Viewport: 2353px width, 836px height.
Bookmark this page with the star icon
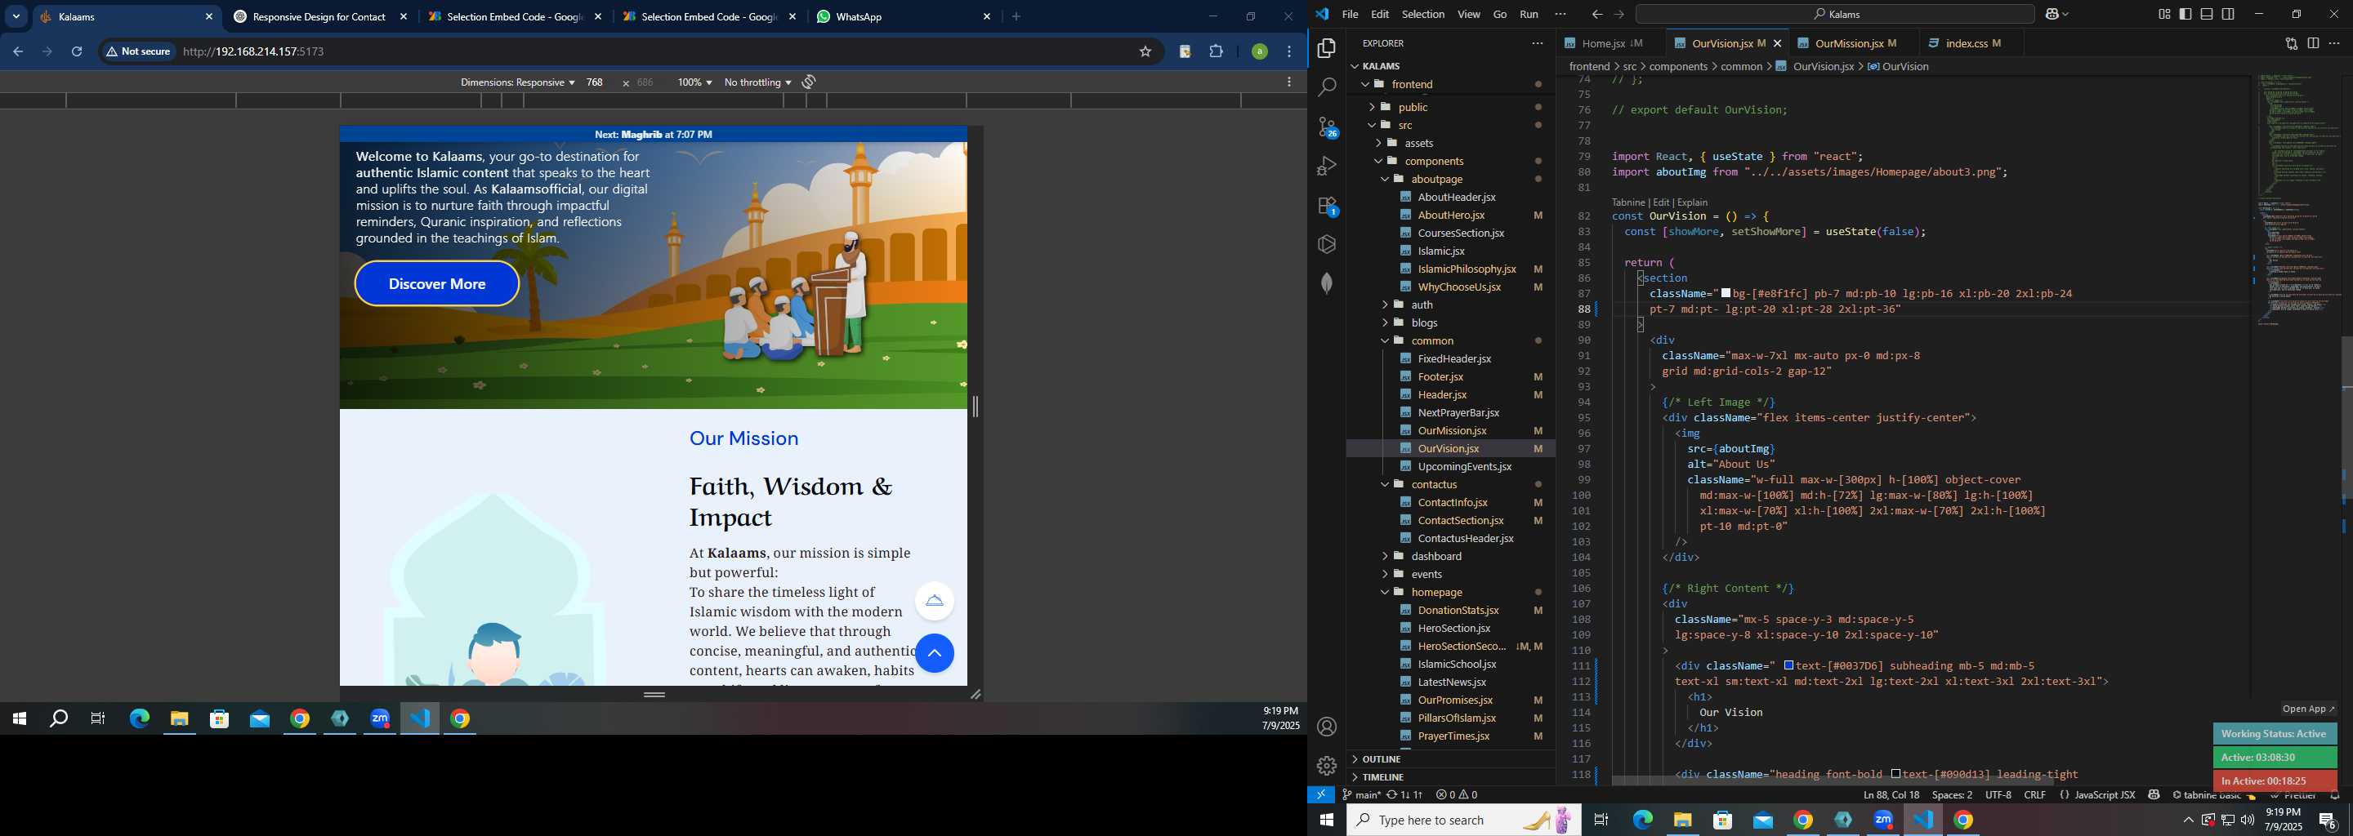(1145, 52)
